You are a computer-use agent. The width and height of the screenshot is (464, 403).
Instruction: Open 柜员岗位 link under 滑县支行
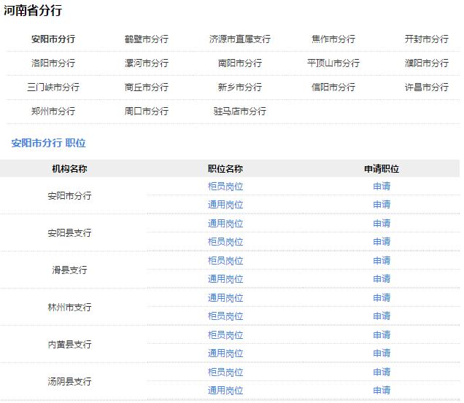point(225,260)
